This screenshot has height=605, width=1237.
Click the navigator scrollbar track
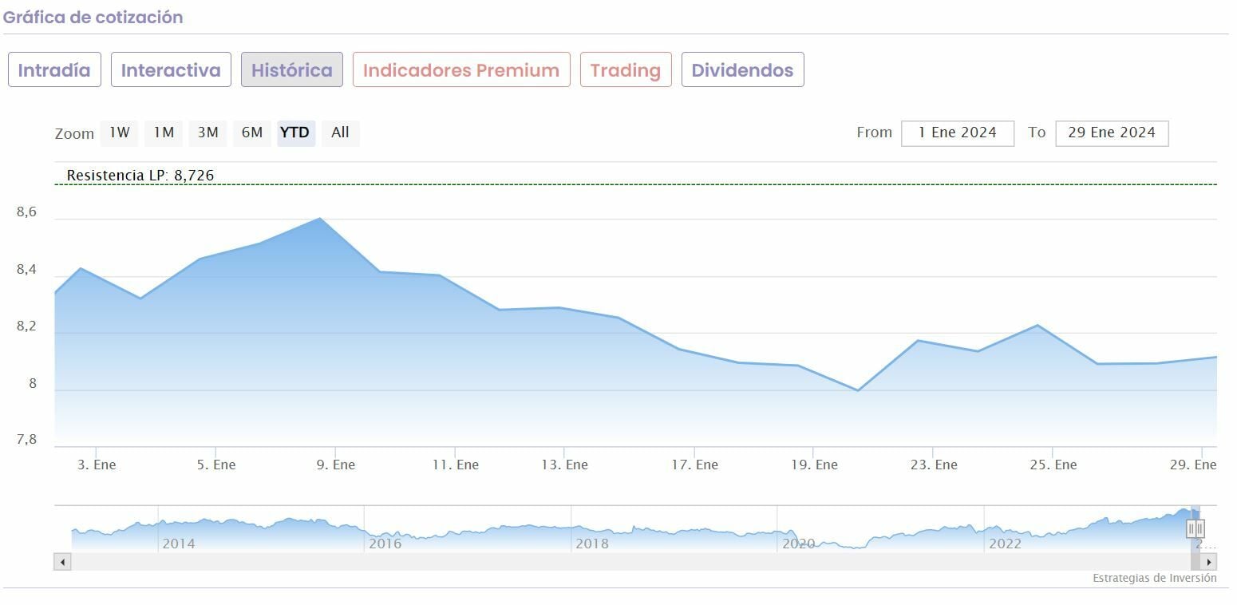[622, 562]
